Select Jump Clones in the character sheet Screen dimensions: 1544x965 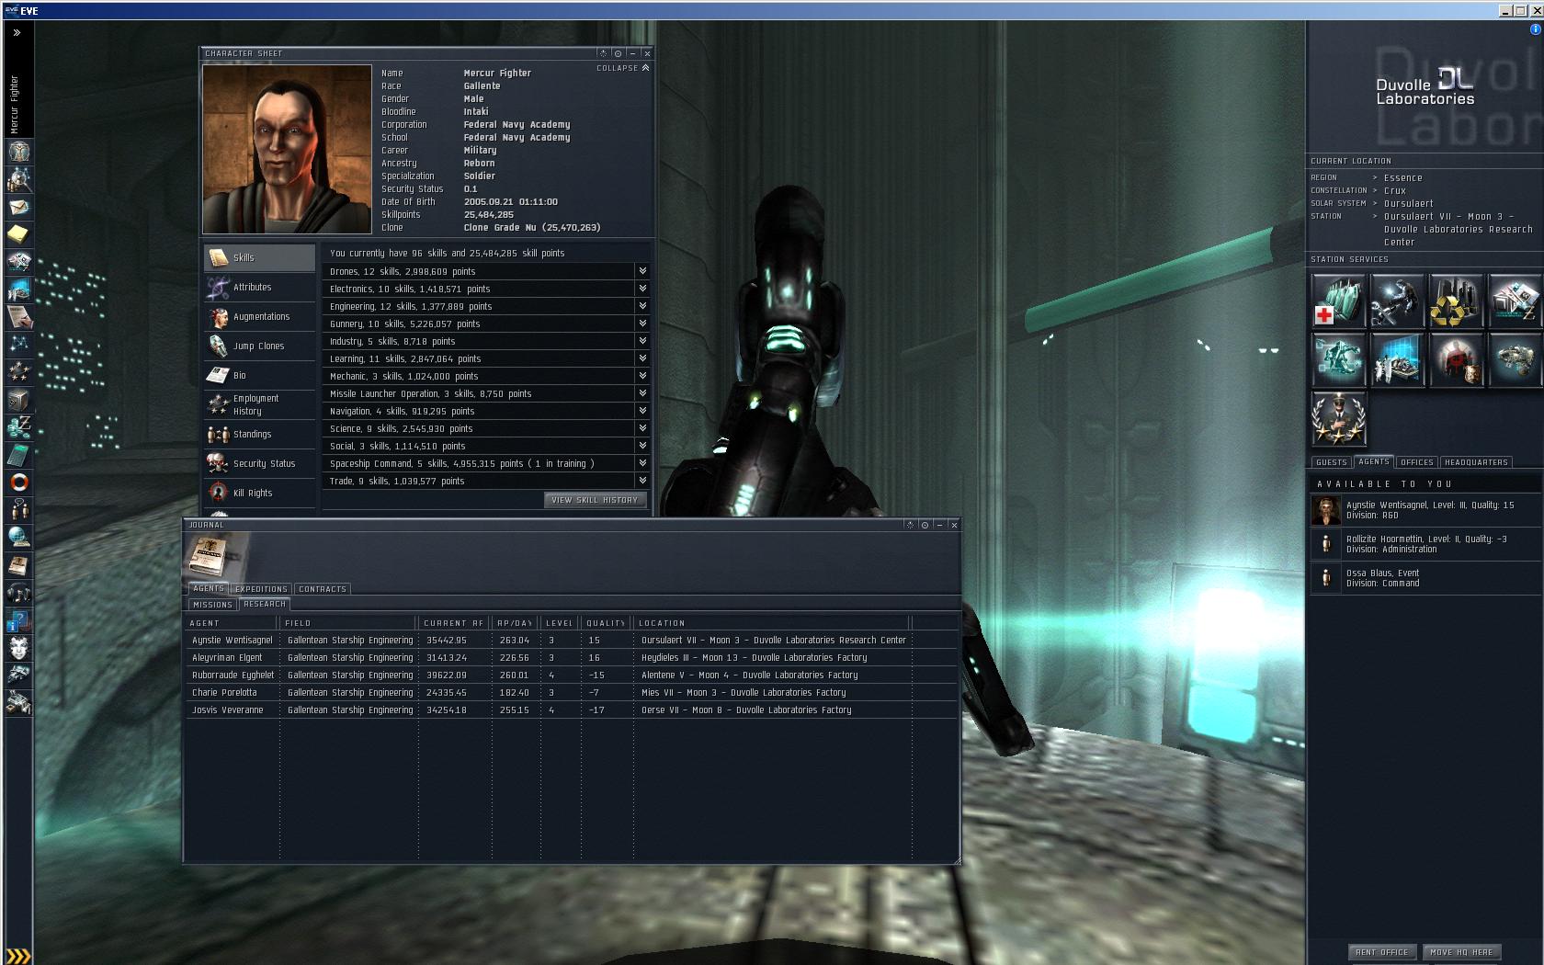point(259,346)
